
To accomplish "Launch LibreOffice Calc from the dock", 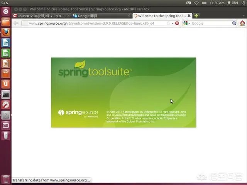I will click(x=6, y=53).
